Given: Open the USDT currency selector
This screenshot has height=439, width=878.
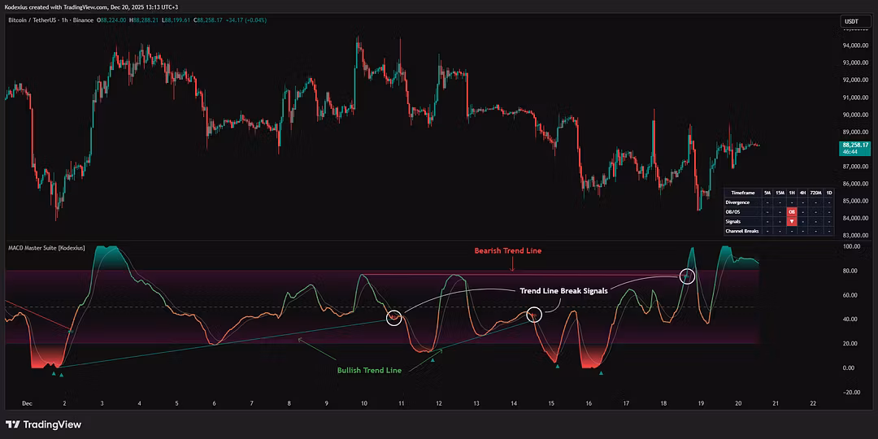Looking at the screenshot, I should 851,21.
